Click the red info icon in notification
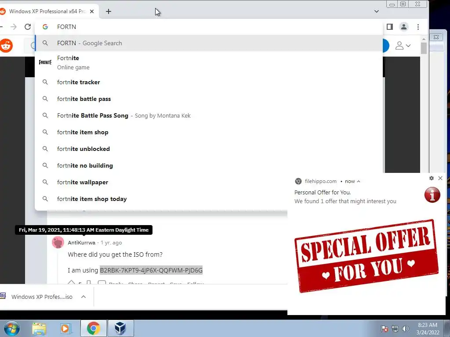Screen dimensions: 450x337 point(432,195)
